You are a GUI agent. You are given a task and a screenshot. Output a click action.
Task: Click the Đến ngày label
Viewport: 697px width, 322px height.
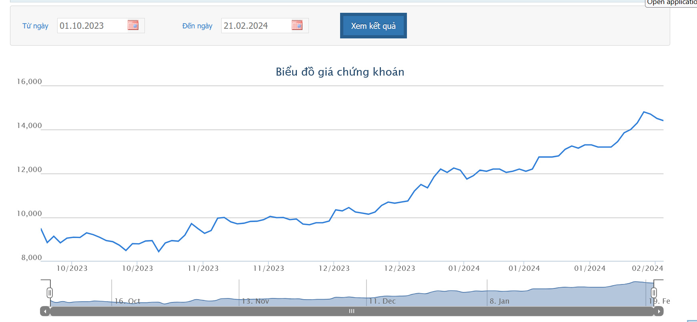tap(197, 26)
